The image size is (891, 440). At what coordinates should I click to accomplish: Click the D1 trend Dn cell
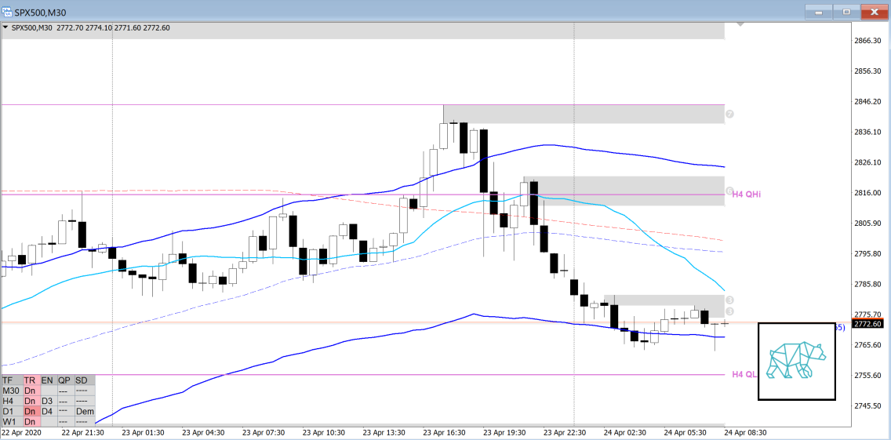click(x=30, y=411)
